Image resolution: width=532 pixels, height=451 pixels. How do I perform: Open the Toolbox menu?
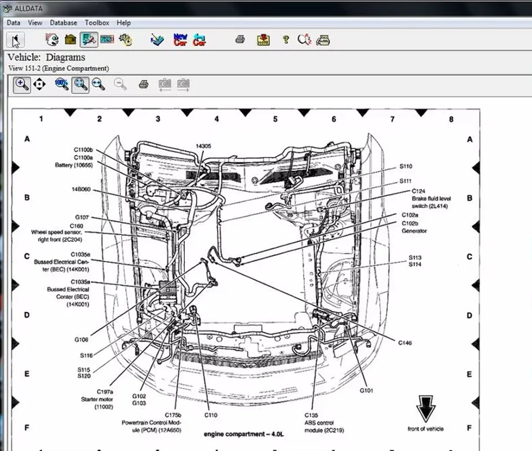coord(97,23)
